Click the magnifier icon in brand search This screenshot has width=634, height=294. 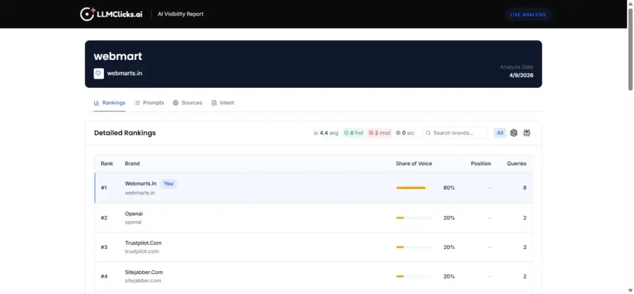click(x=428, y=132)
